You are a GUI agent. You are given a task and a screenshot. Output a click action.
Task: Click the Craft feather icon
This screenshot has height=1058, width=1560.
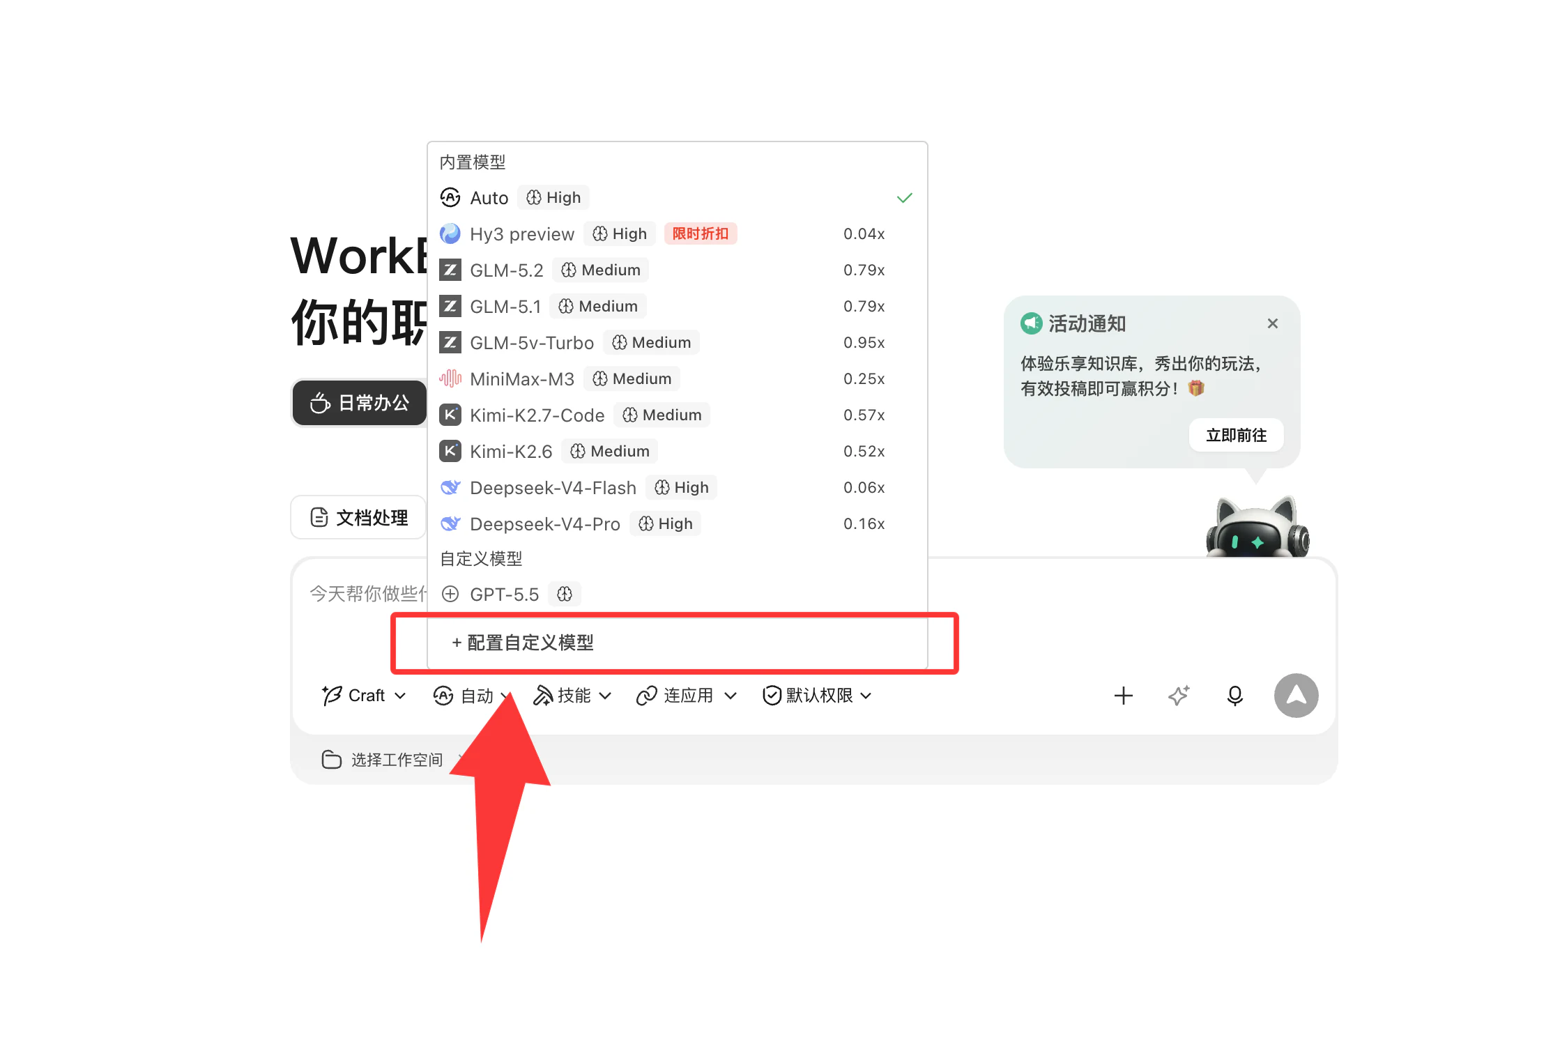click(332, 695)
